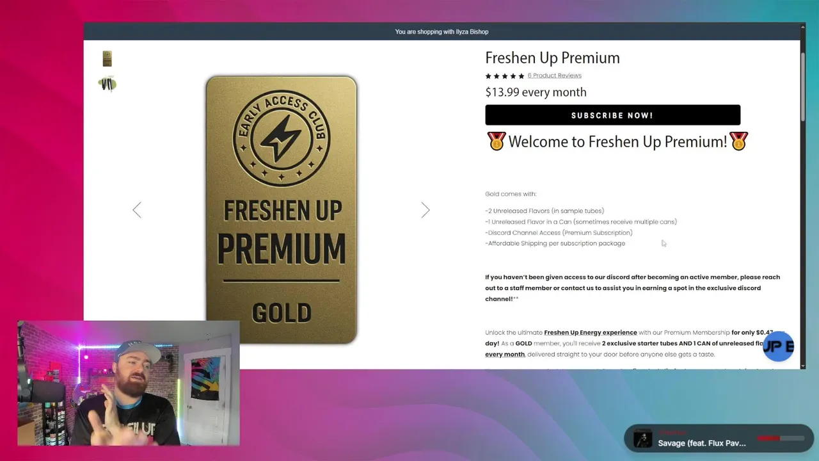819x461 pixels.
Task: Click the large Freshen Up Premium Gold image
Action: tap(282, 210)
